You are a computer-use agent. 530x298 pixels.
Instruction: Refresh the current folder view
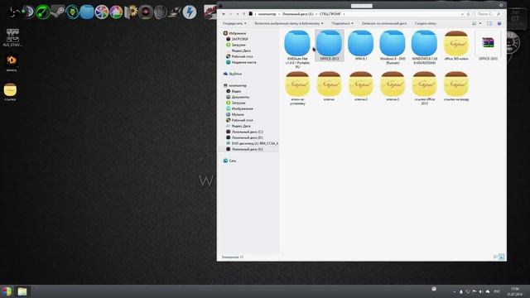click(x=469, y=14)
